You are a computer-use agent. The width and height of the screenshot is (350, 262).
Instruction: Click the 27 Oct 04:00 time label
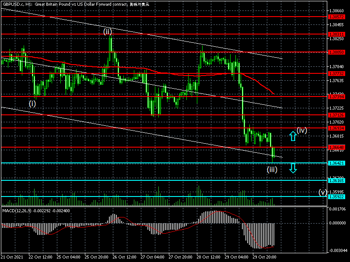pos(152,257)
